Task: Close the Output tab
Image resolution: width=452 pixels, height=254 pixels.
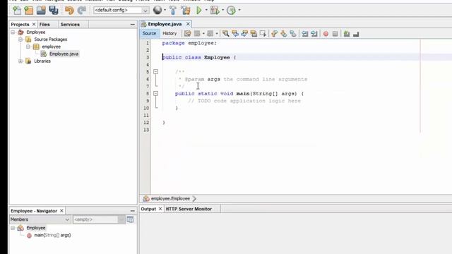Action: click(160, 209)
